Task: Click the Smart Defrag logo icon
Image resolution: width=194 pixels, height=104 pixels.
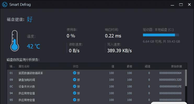Action: 5,5
